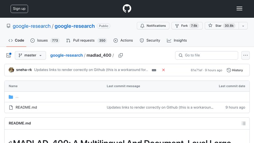Click the google-research breadcrumb link

tap(66, 55)
